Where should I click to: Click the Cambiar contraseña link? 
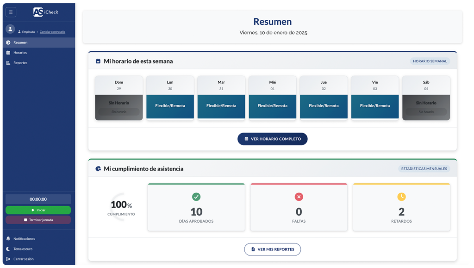coord(52,32)
